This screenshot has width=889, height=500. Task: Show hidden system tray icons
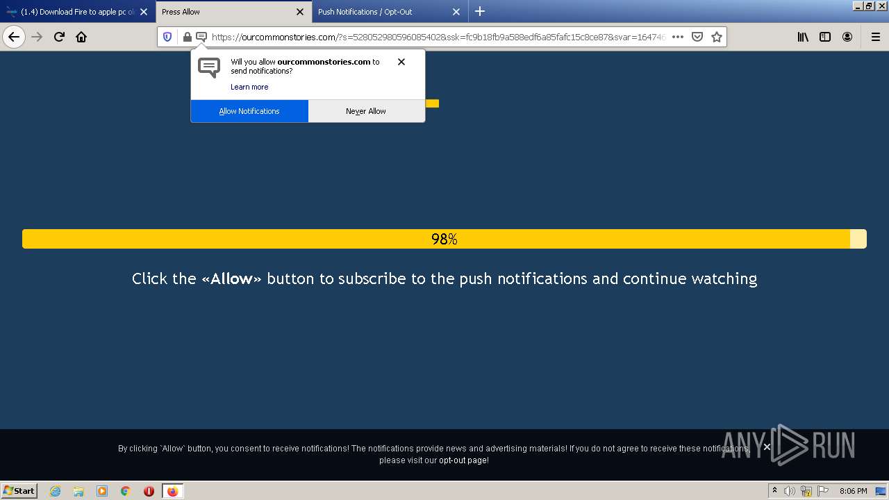(774, 491)
